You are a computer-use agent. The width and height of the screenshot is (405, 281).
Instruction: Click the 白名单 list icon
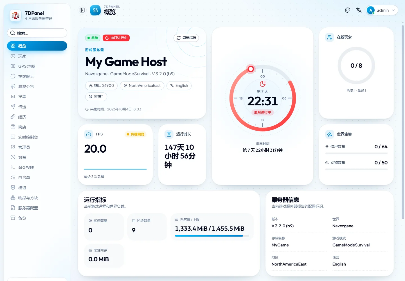[x=13, y=178]
